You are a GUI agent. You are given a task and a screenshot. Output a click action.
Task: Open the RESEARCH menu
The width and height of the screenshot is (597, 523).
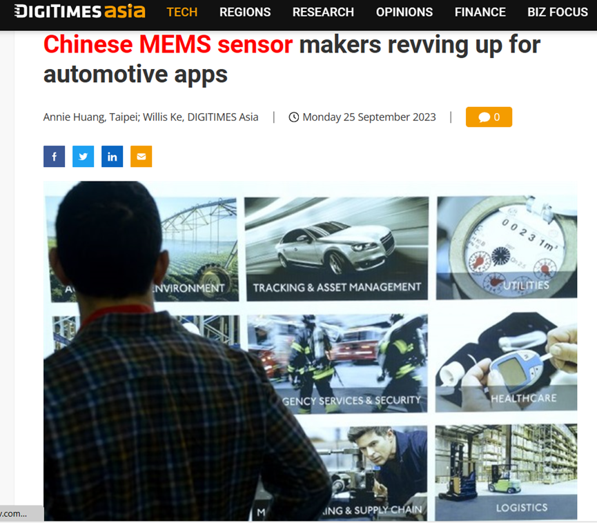(x=323, y=12)
